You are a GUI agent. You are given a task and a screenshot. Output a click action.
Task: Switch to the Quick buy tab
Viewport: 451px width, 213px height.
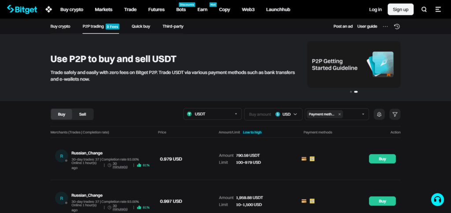click(141, 26)
